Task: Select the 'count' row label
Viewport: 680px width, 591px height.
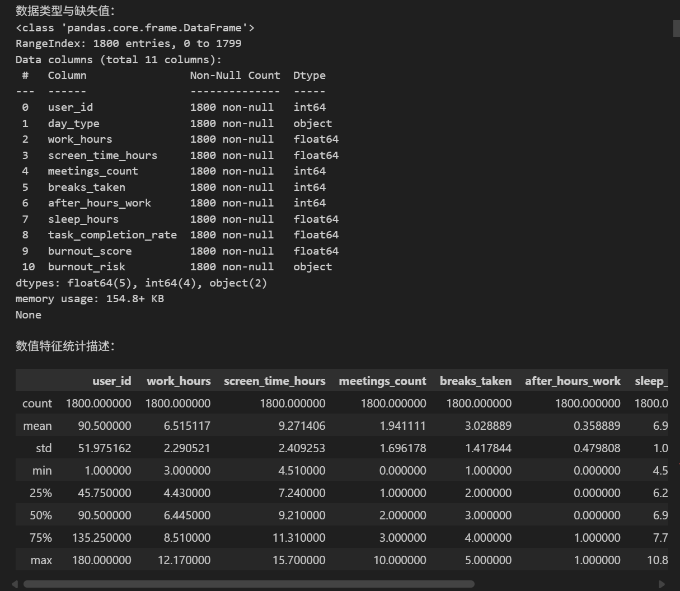Action: [37, 404]
